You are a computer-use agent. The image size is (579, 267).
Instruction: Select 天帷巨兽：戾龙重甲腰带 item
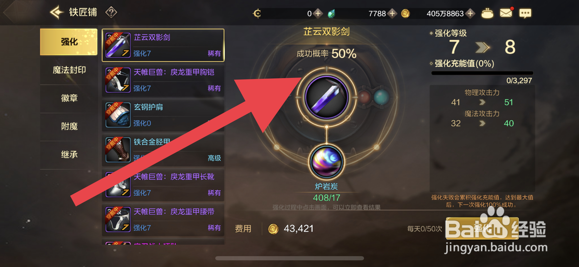(163, 220)
